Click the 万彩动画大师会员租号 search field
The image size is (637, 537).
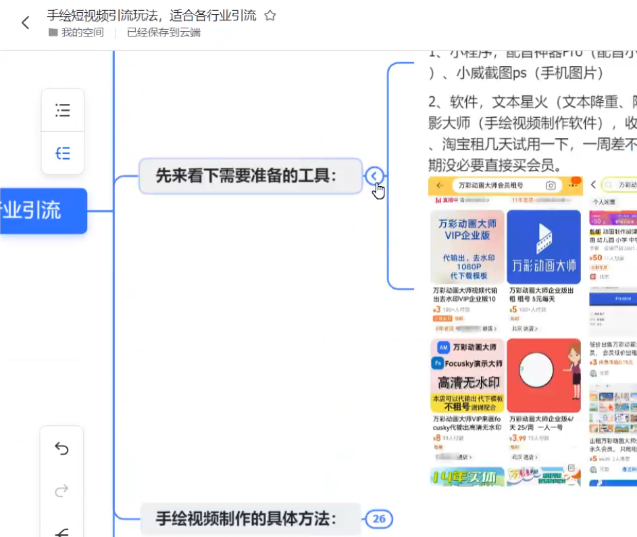[496, 185]
